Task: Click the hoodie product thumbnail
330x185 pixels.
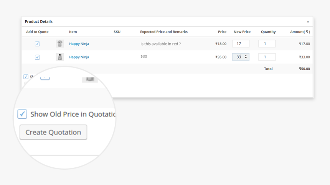Action: [x=60, y=57]
